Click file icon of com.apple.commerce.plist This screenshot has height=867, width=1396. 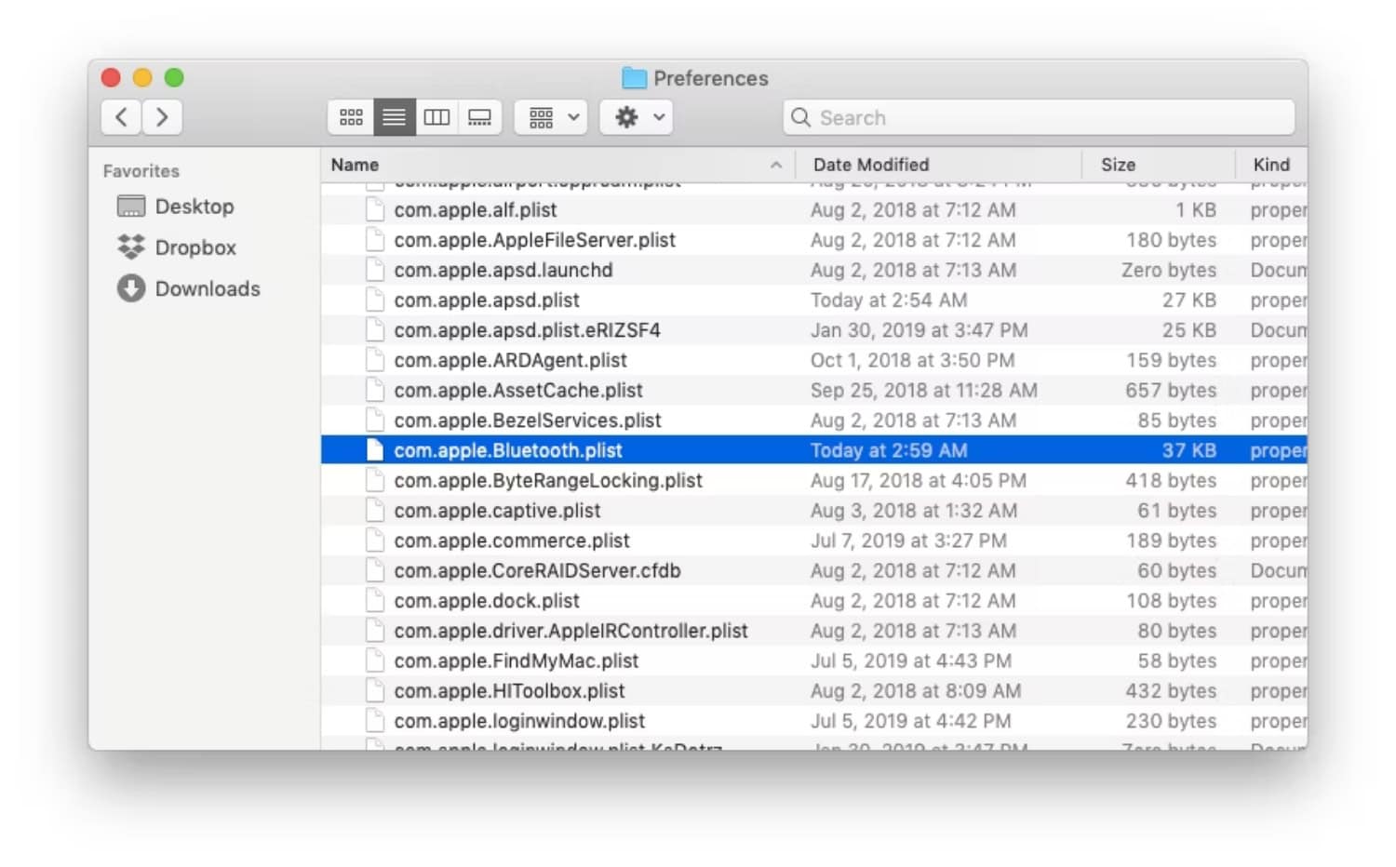point(375,540)
